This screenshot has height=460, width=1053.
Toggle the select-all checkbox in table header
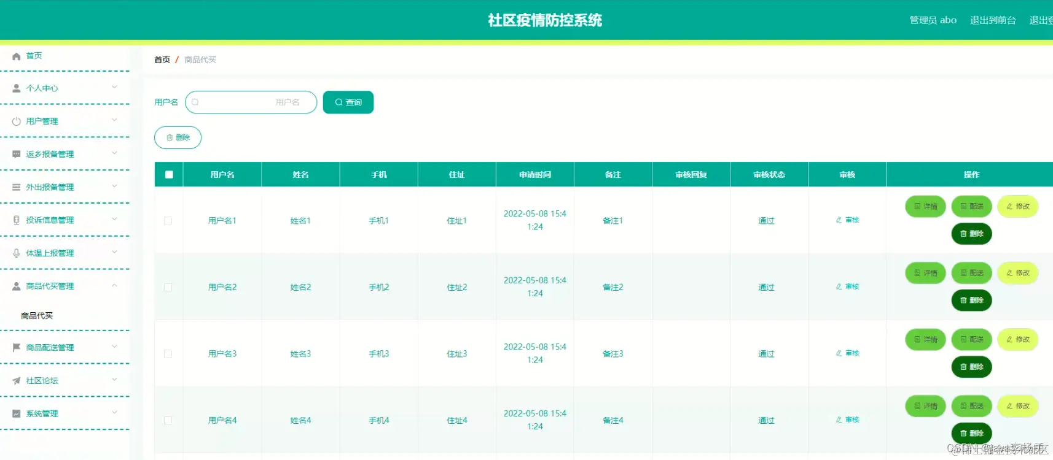169,175
